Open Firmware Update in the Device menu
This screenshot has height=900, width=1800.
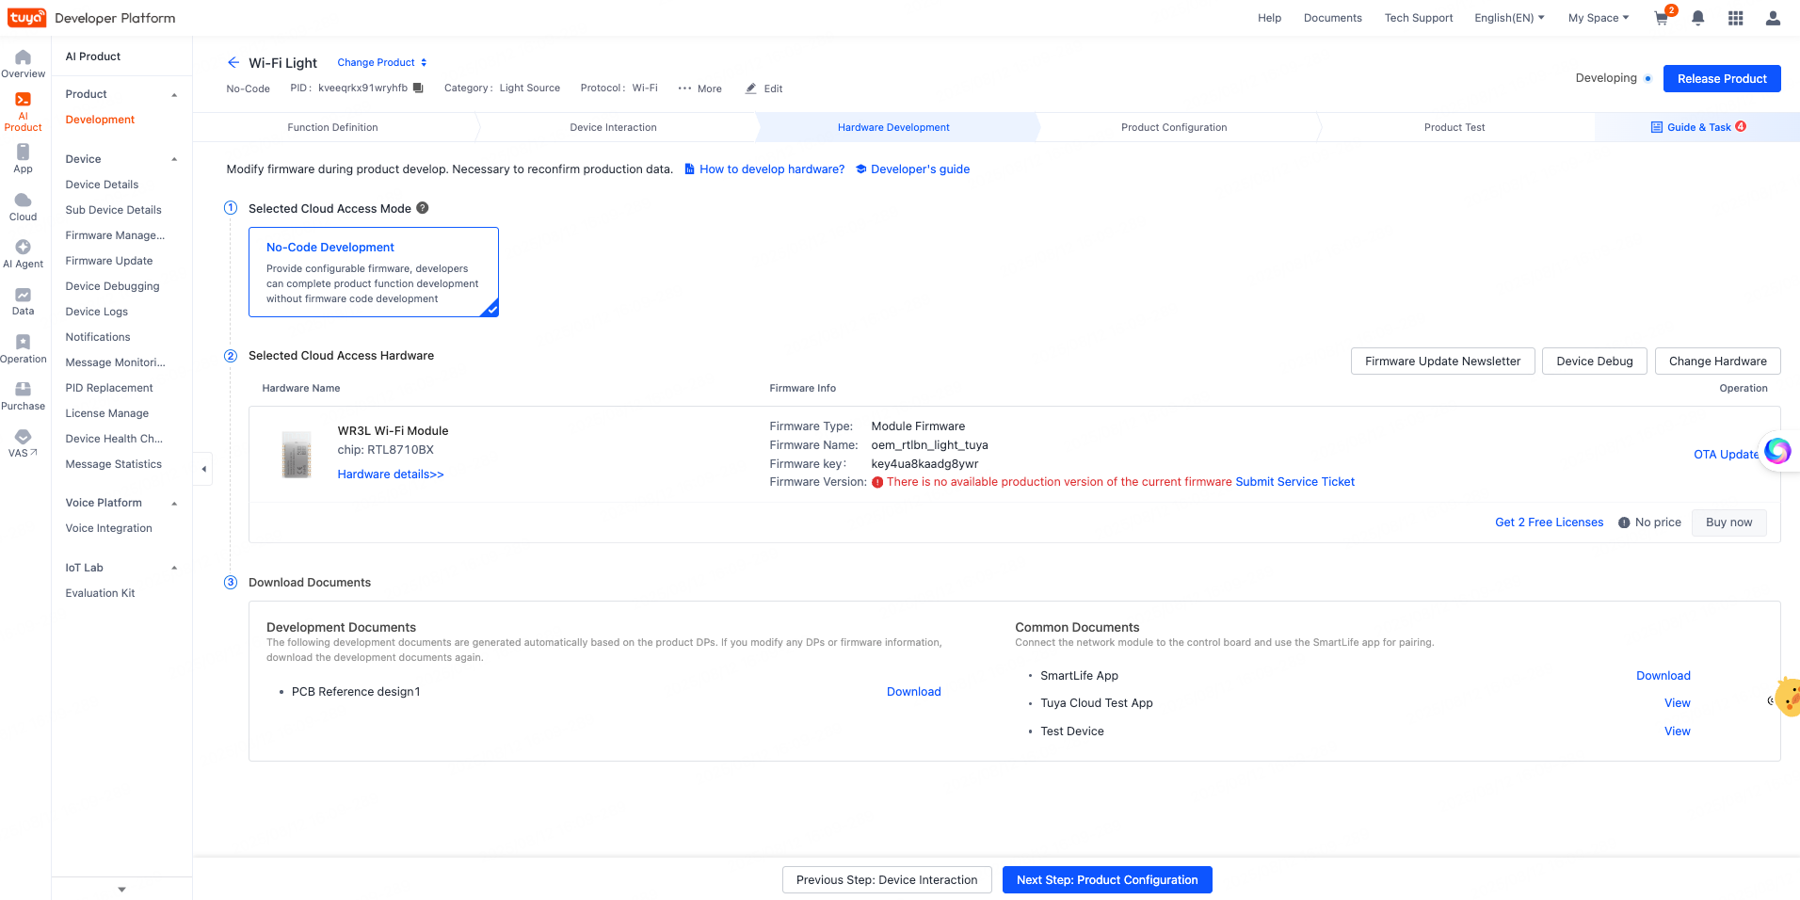click(x=109, y=261)
